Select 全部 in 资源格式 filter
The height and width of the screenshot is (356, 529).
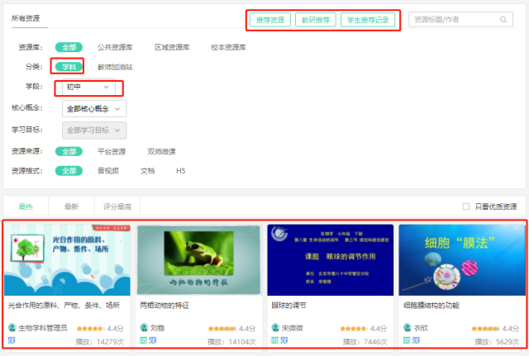click(x=69, y=171)
